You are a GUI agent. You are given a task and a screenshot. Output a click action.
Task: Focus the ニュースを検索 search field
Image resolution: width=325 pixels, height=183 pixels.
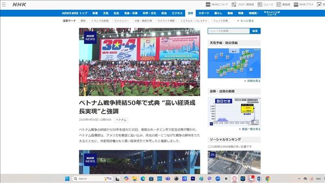click(229, 31)
